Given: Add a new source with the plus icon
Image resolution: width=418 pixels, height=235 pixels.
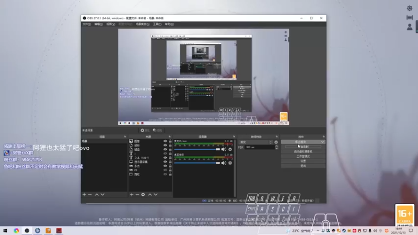Looking at the screenshot, I should pos(132,195).
